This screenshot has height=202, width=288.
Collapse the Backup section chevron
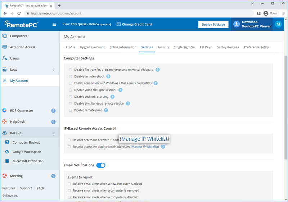pos(53,133)
